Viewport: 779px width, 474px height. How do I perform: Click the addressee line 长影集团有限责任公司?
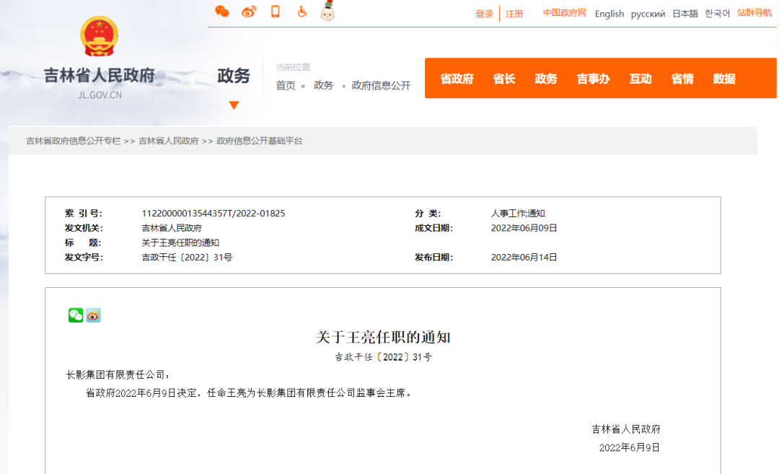(118, 375)
